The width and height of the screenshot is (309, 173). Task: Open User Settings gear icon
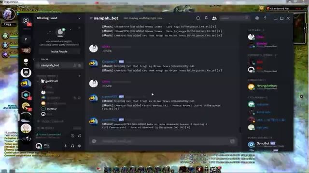79,146
